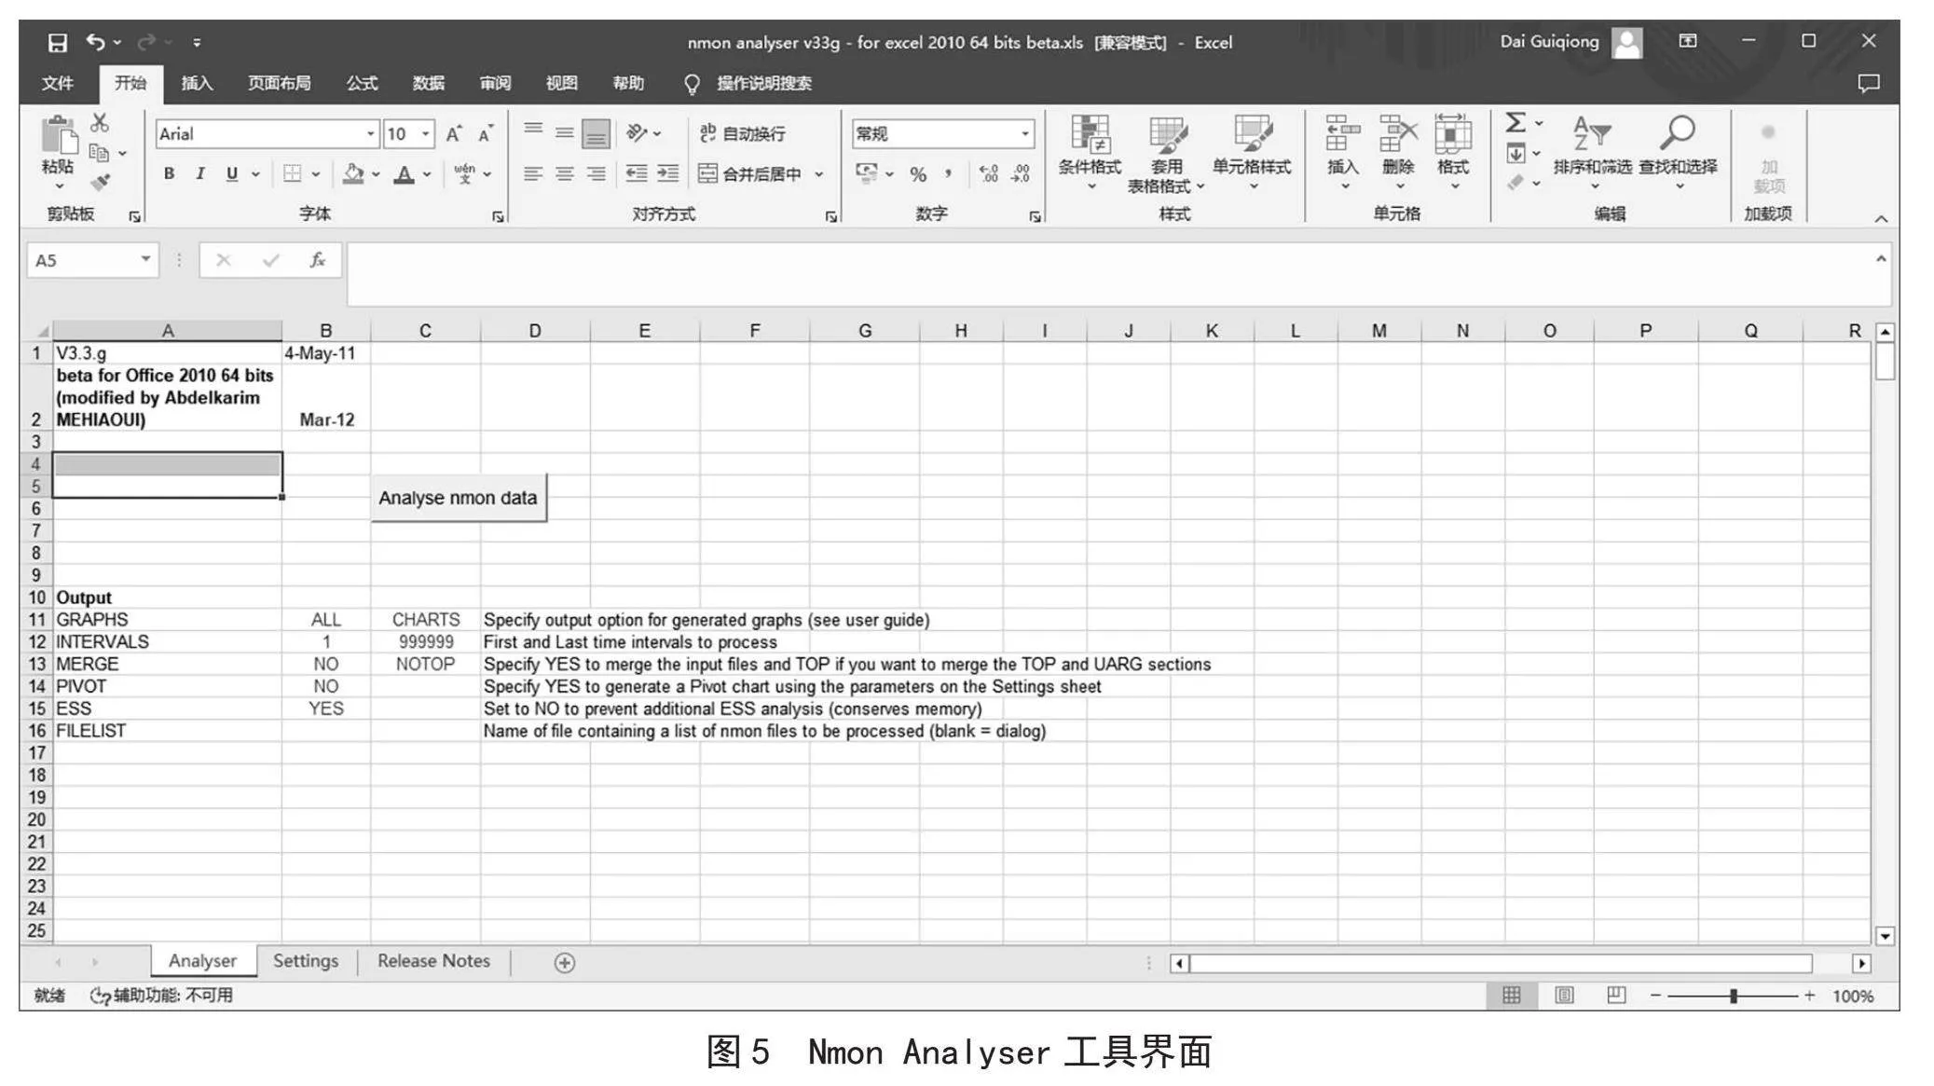This screenshot has width=1934, height=1086.
Task: Add a new sheet with plus icon
Action: [564, 963]
